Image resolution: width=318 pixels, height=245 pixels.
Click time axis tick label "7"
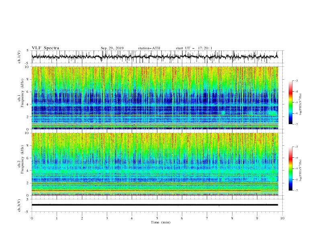tap(207, 218)
